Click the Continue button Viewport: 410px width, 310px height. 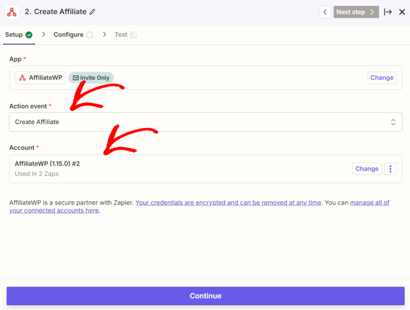click(x=205, y=296)
